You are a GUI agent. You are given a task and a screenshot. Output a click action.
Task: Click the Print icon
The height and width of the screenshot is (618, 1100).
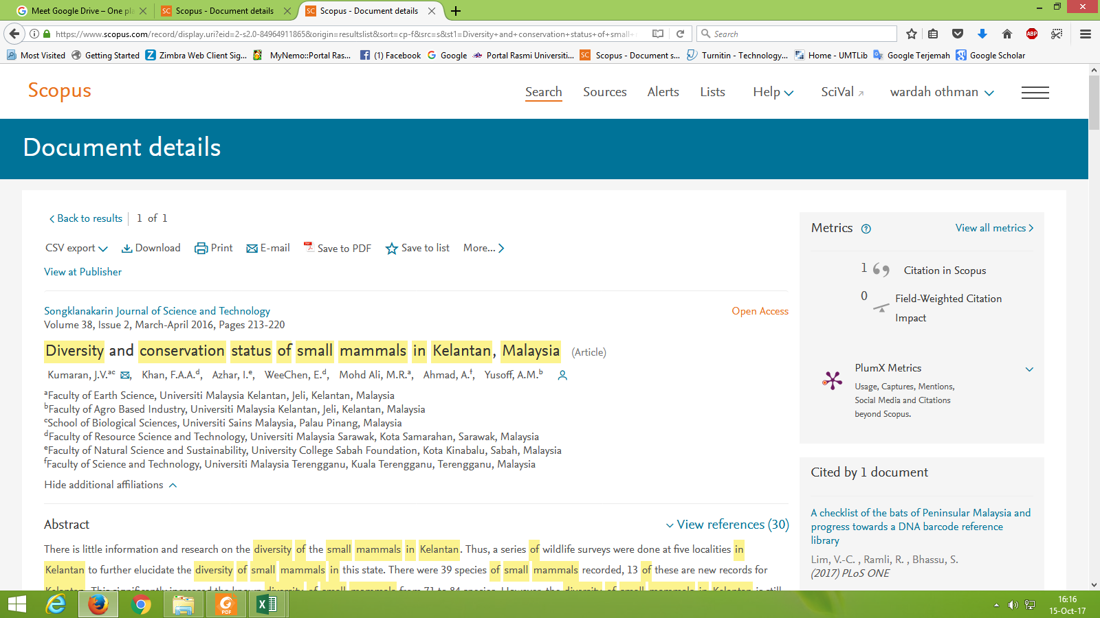201,249
